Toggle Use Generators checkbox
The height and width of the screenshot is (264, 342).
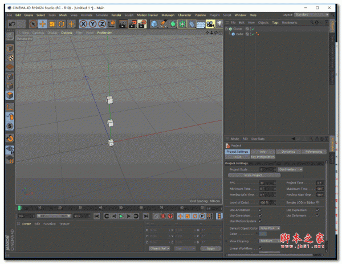coord(260,216)
